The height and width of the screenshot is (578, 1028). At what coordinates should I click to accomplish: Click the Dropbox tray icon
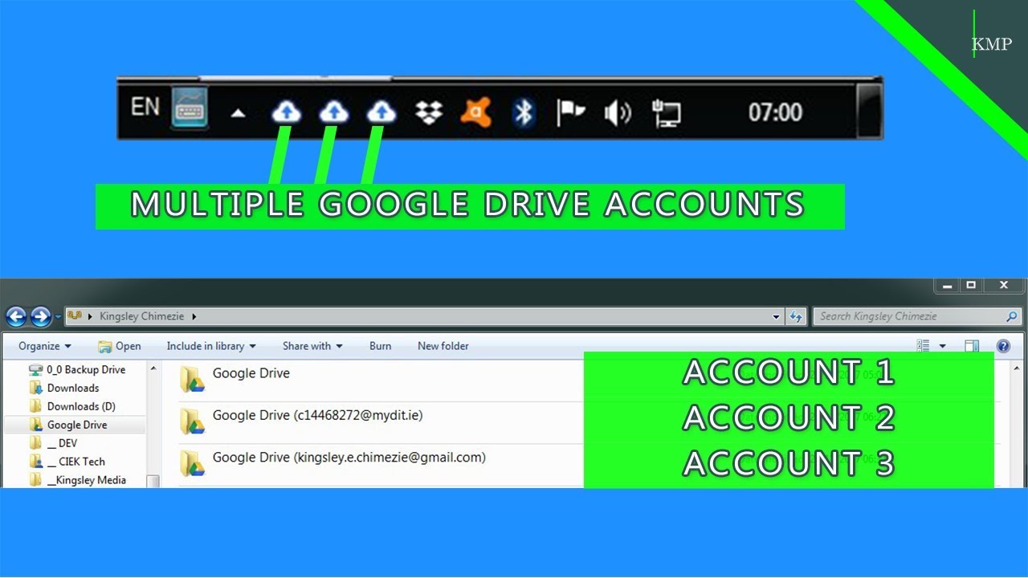coord(429,112)
